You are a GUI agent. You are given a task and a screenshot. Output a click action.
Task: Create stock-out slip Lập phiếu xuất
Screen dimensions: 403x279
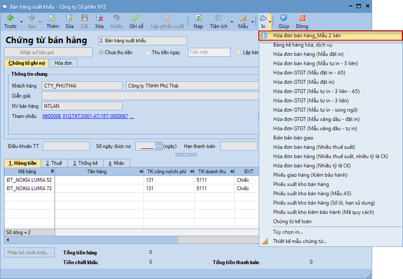[x=167, y=21]
